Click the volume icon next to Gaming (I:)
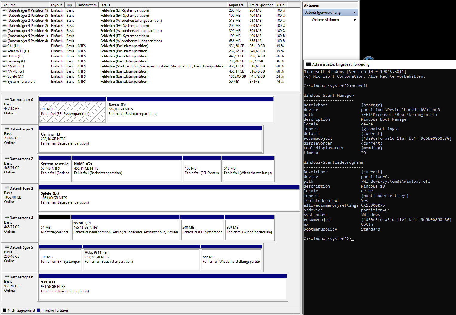Screen dimensions: 456x315 (x=4, y=61)
